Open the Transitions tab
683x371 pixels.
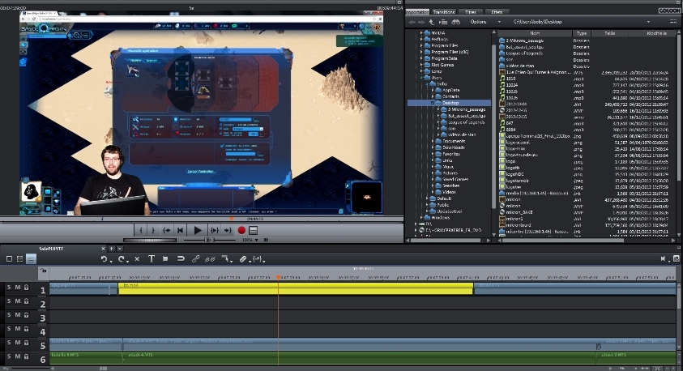coord(444,12)
